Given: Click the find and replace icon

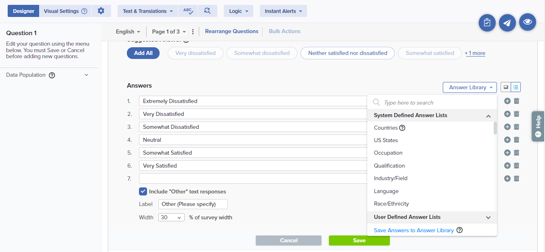Looking at the screenshot, I should [x=207, y=11].
